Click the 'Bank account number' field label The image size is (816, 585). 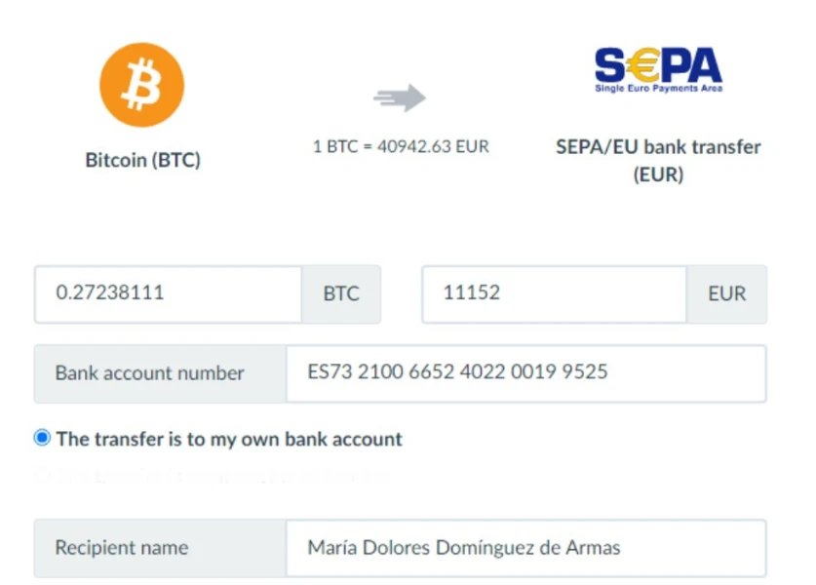(149, 372)
